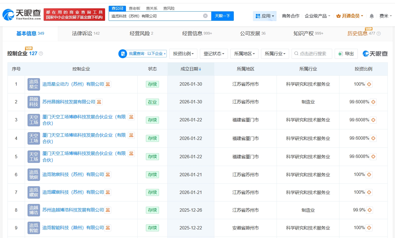The image size is (395, 238).
Task: Open the notification bell icon
Action: [371, 16]
